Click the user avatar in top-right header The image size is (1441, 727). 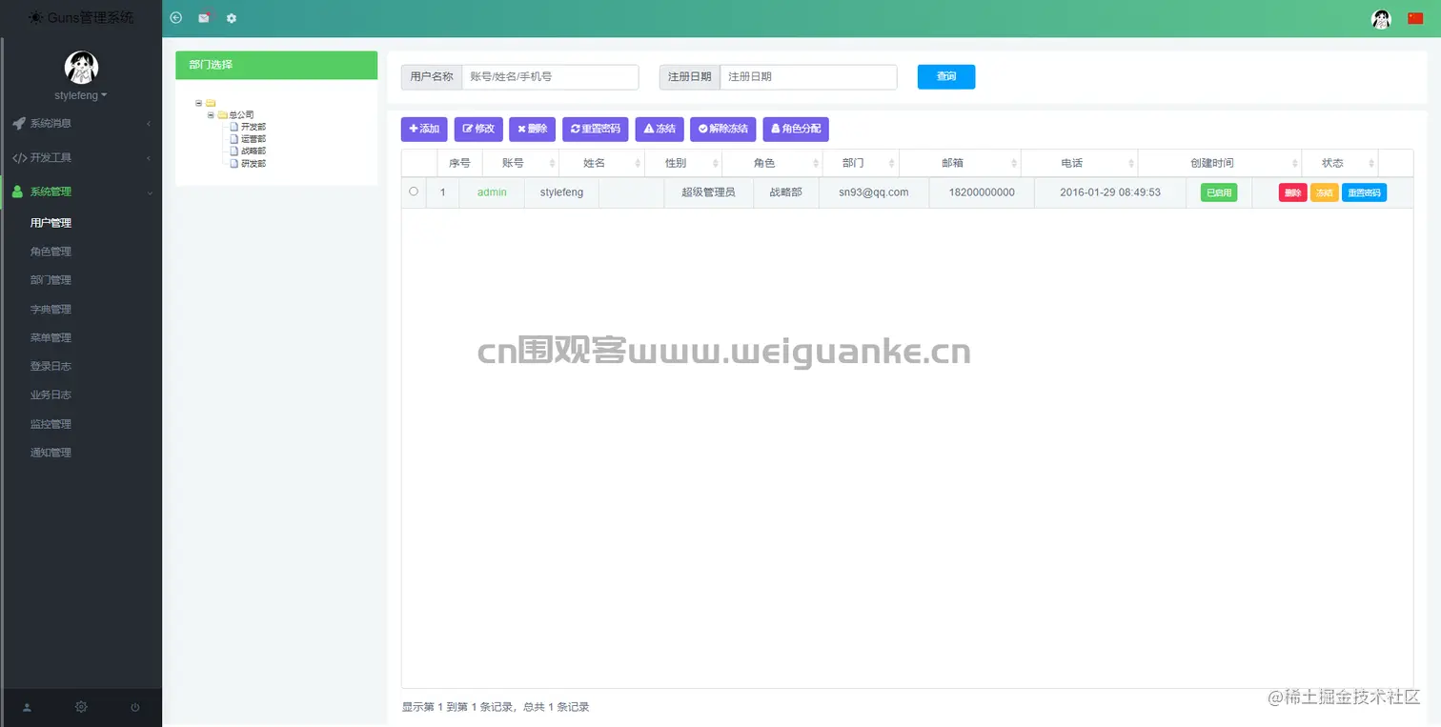coord(1381,18)
